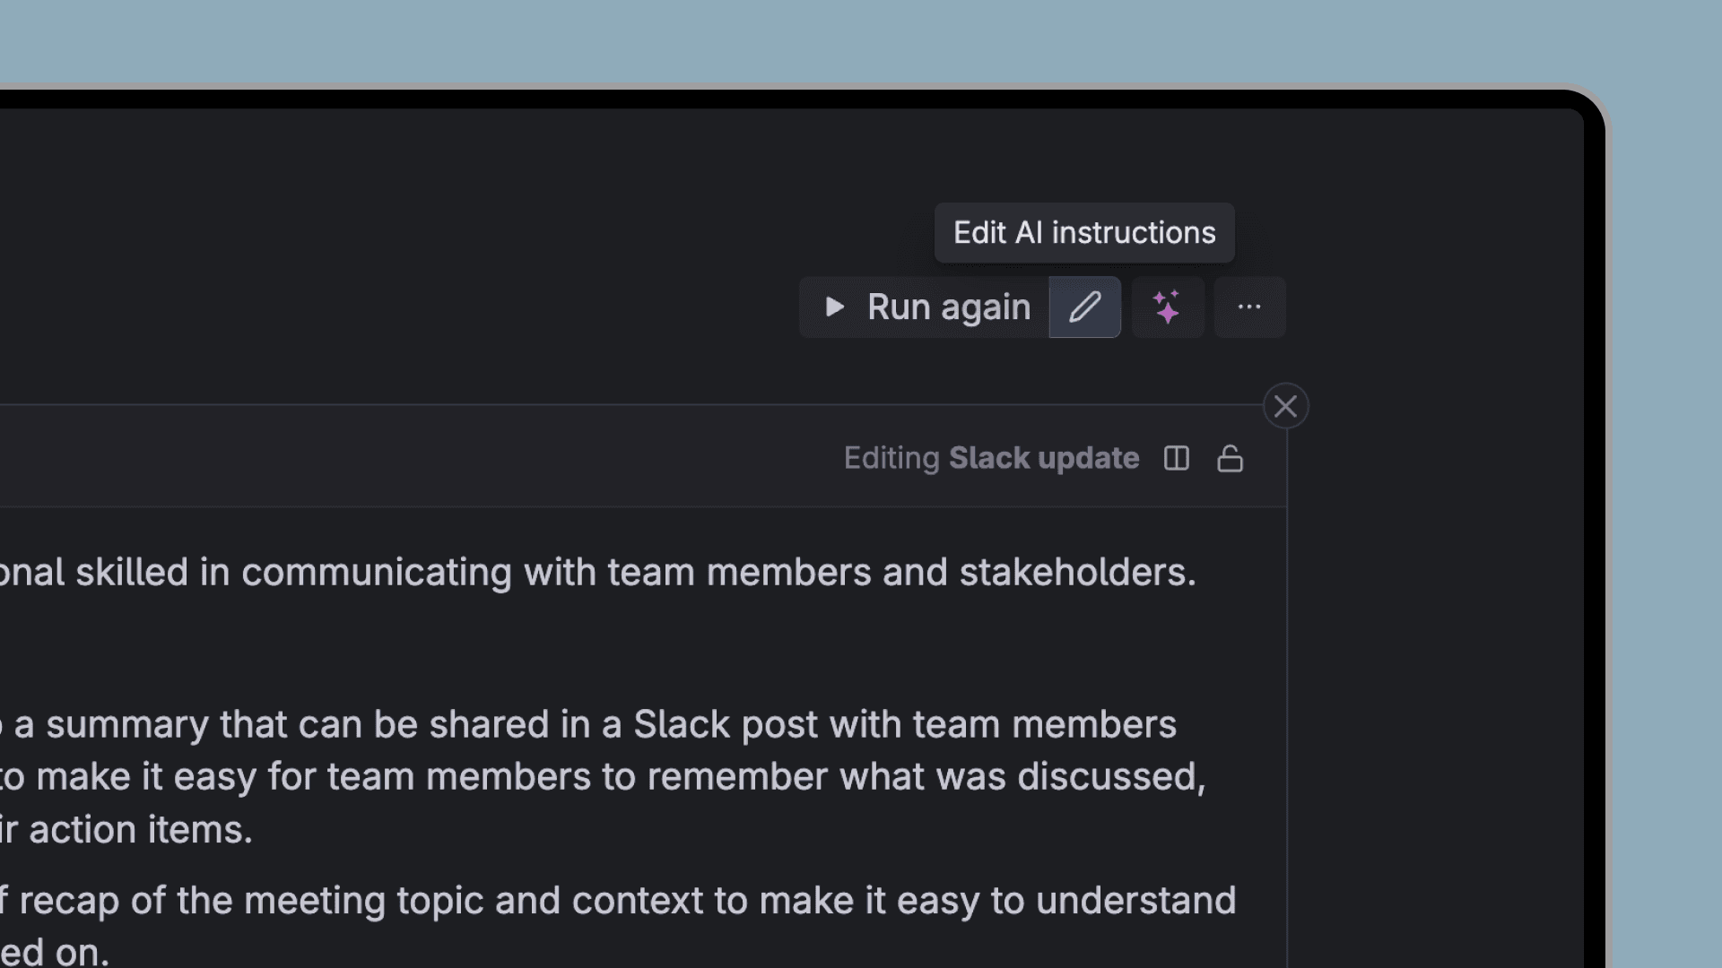Viewport: 1722px width, 968px height.
Task: Click the word 'understand' in the prompt
Action: click(1135, 901)
